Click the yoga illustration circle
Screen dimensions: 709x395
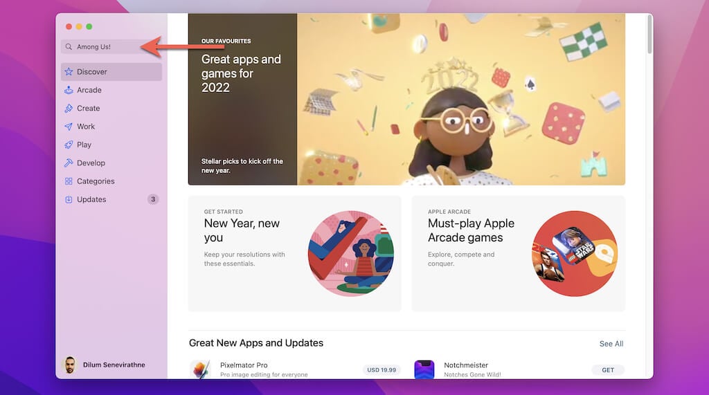351,254
